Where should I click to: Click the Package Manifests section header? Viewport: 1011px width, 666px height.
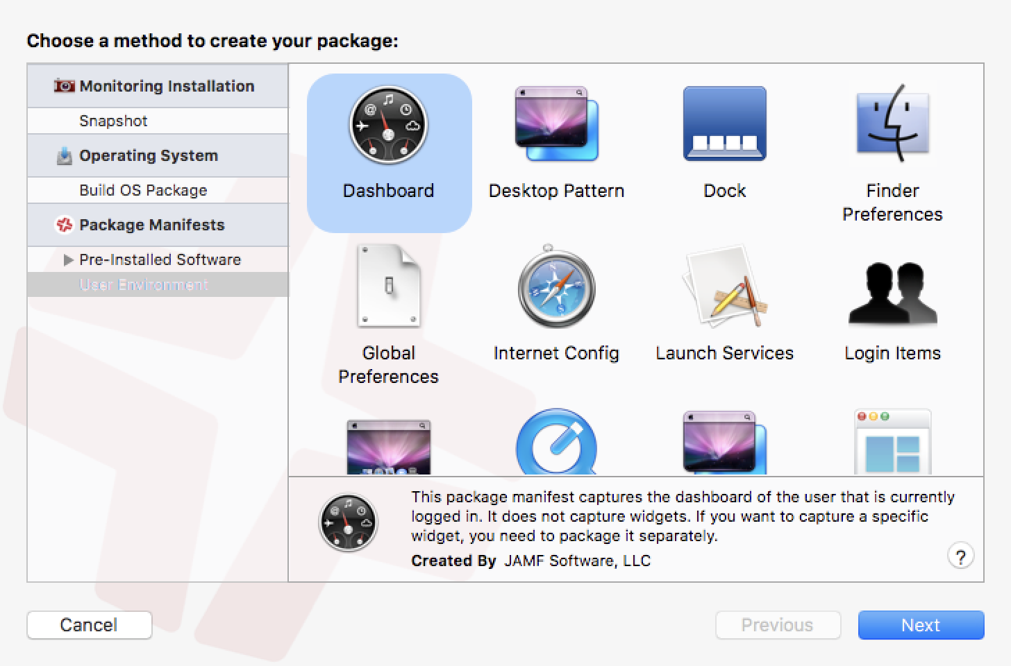tap(151, 225)
